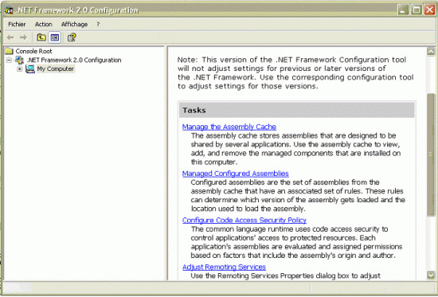Open the Fichier menu

pyautogui.click(x=17, y=25)
